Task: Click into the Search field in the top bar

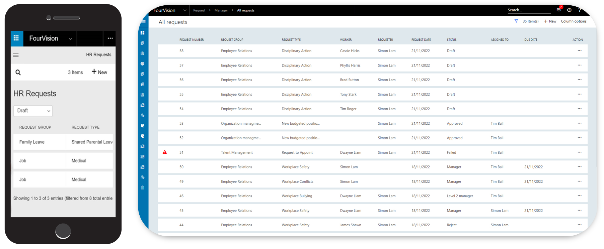Action: point(529,10)
